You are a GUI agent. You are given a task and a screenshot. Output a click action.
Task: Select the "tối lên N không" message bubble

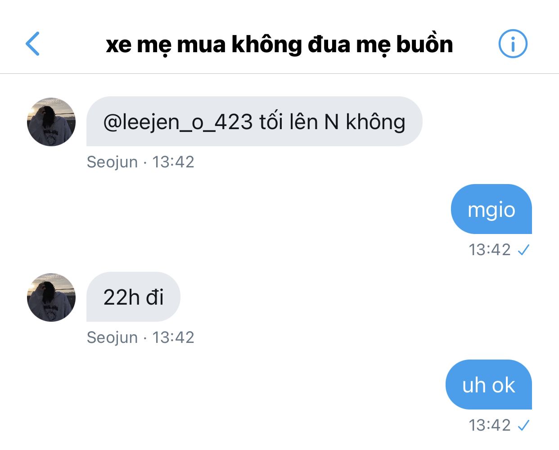click(x=254, y=121)
